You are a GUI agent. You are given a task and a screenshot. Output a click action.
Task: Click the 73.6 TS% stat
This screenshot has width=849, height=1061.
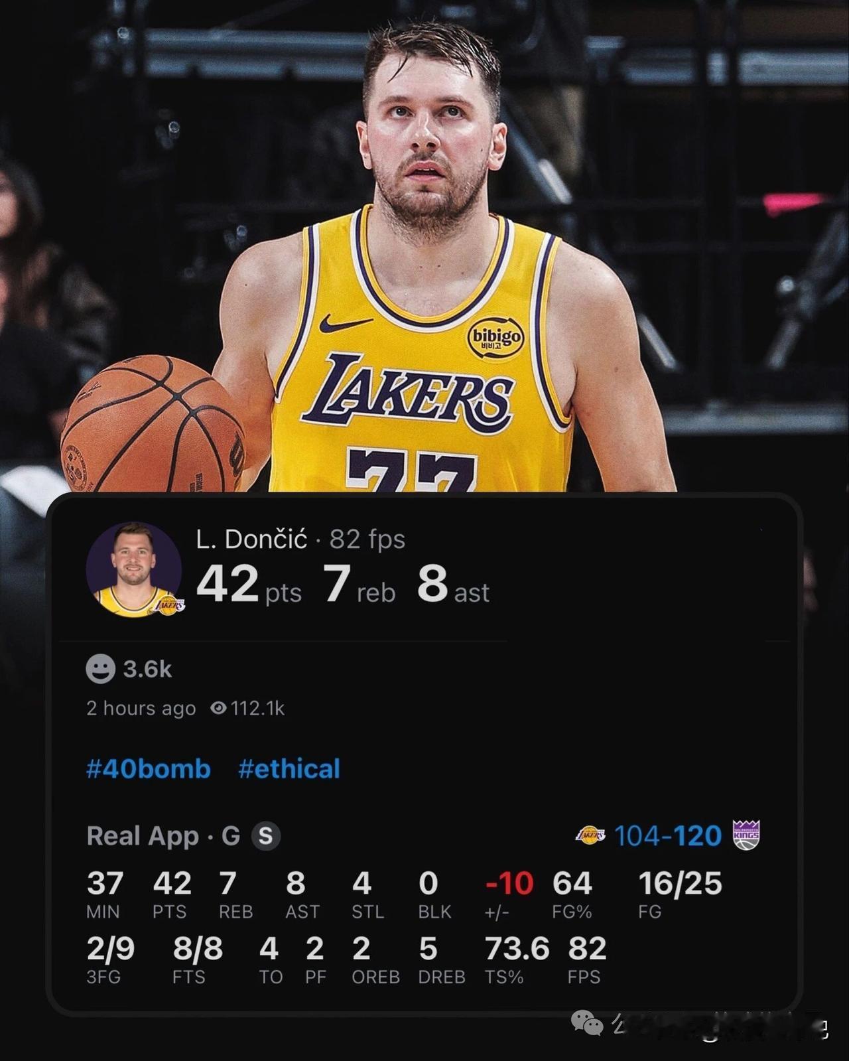(x=517, y=949)
